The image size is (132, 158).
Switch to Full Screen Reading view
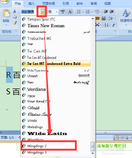122,138
